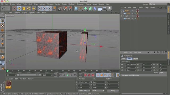170x95 pixels.
Task: Switch to the Object tab in Attributes
Action: [x=135, y=59]
